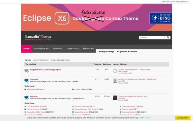The height and width of the screenshot is (121, 193).
Task: Open the search options dropdown arrow
Action: [164, 37]
